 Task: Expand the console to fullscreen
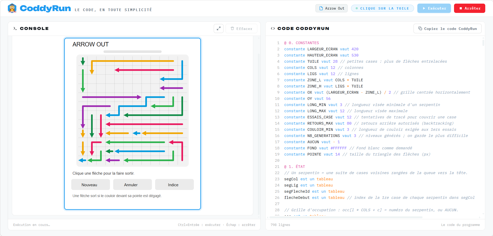[x=219, y=28]
